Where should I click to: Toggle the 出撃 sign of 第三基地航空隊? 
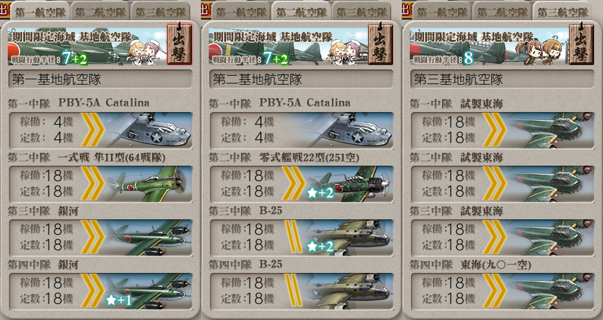pos(582,44)
